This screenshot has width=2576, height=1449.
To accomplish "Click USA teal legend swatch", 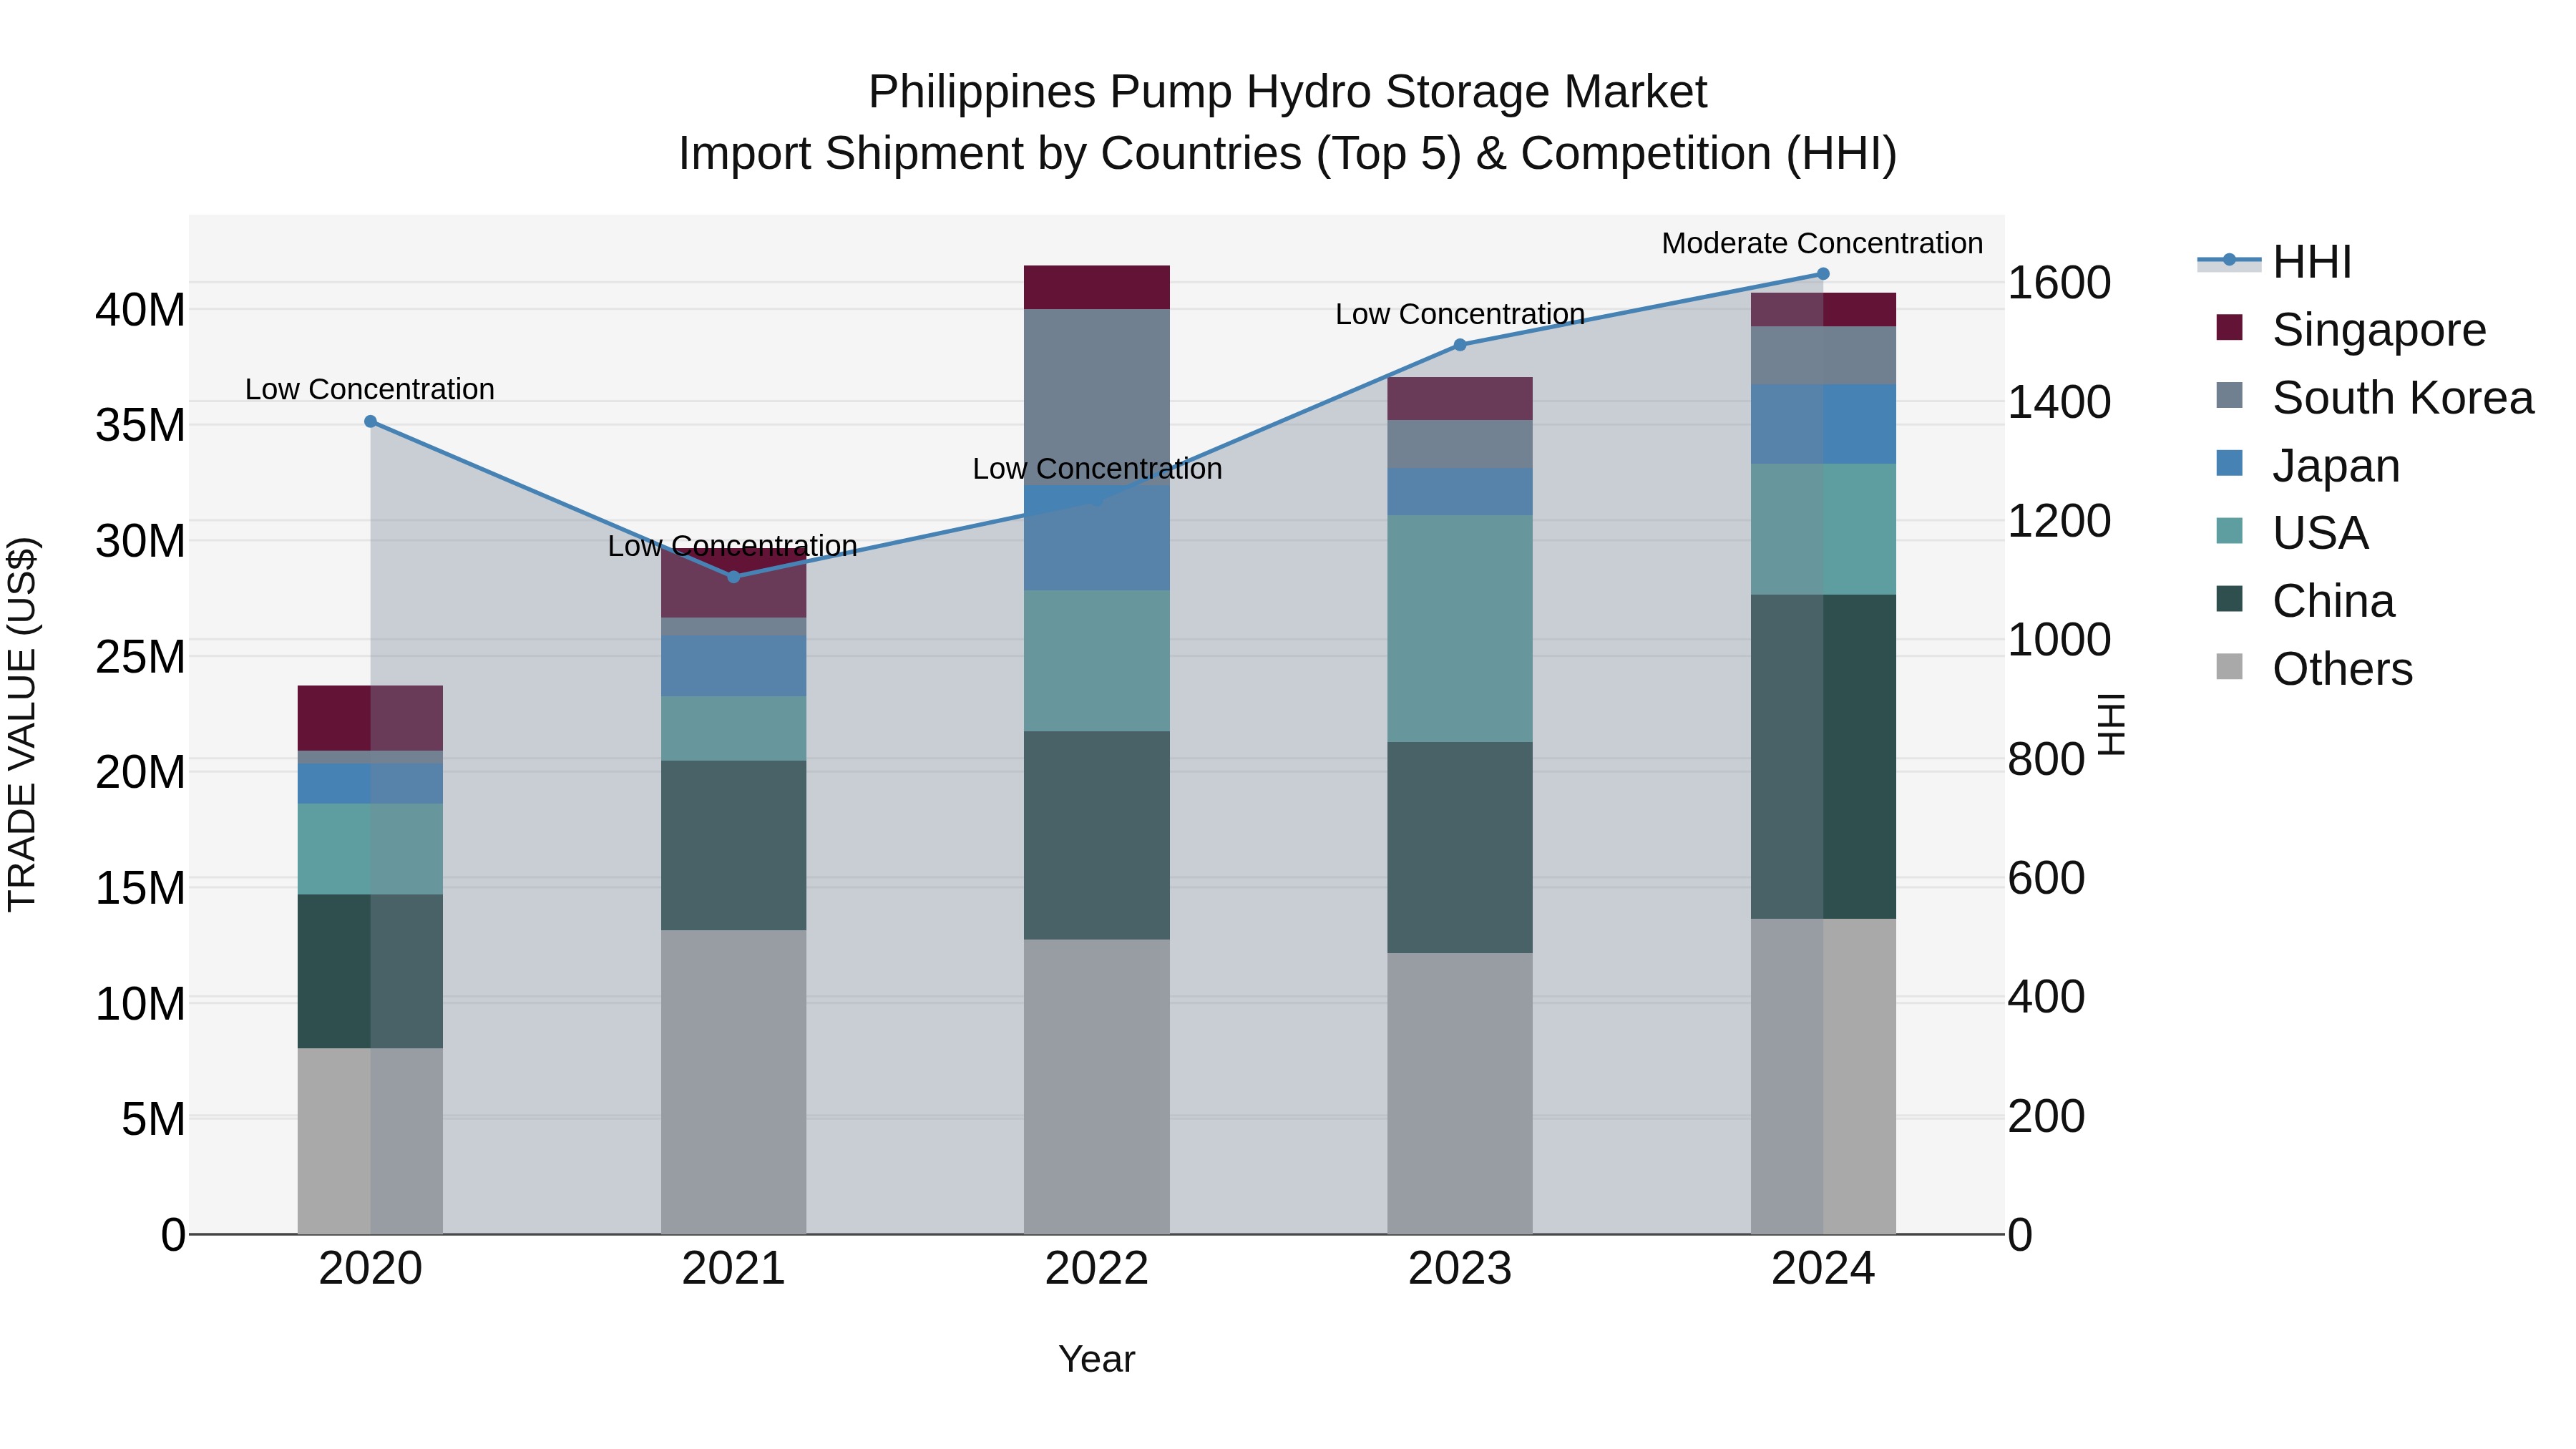I will [2229, 531].
